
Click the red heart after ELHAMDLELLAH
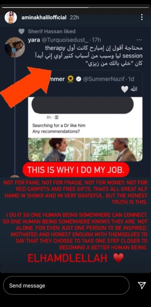point(118,258)
